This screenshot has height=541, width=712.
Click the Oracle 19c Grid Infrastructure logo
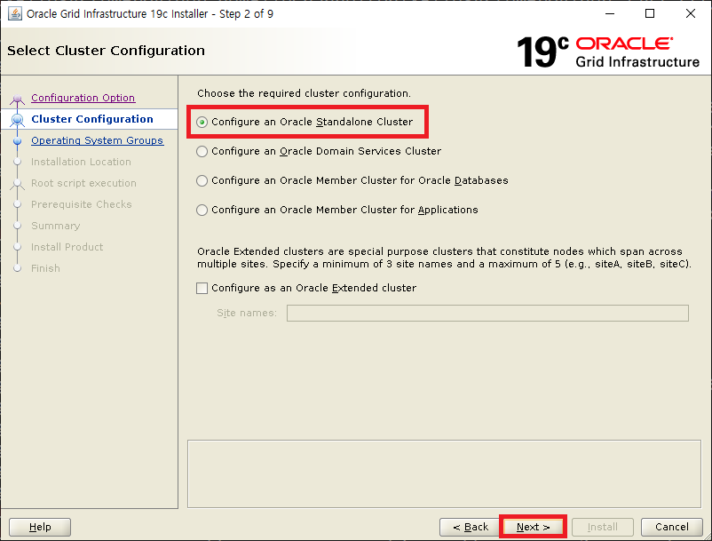point(608,52)
